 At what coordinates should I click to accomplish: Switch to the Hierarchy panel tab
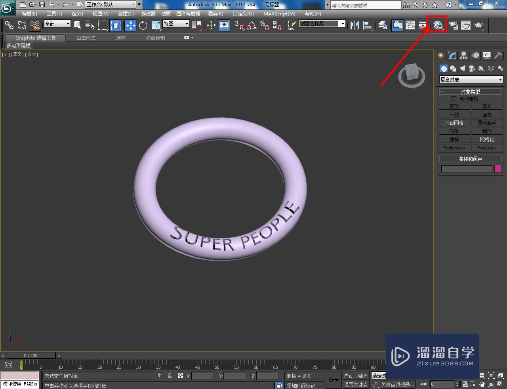tap(463, 55)
